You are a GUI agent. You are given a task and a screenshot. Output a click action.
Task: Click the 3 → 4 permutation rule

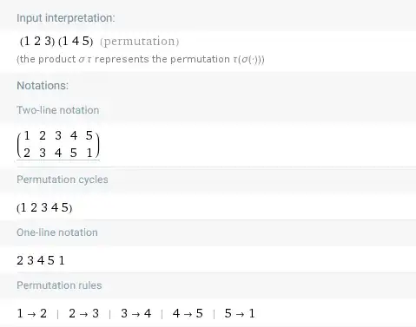[135, 313]
